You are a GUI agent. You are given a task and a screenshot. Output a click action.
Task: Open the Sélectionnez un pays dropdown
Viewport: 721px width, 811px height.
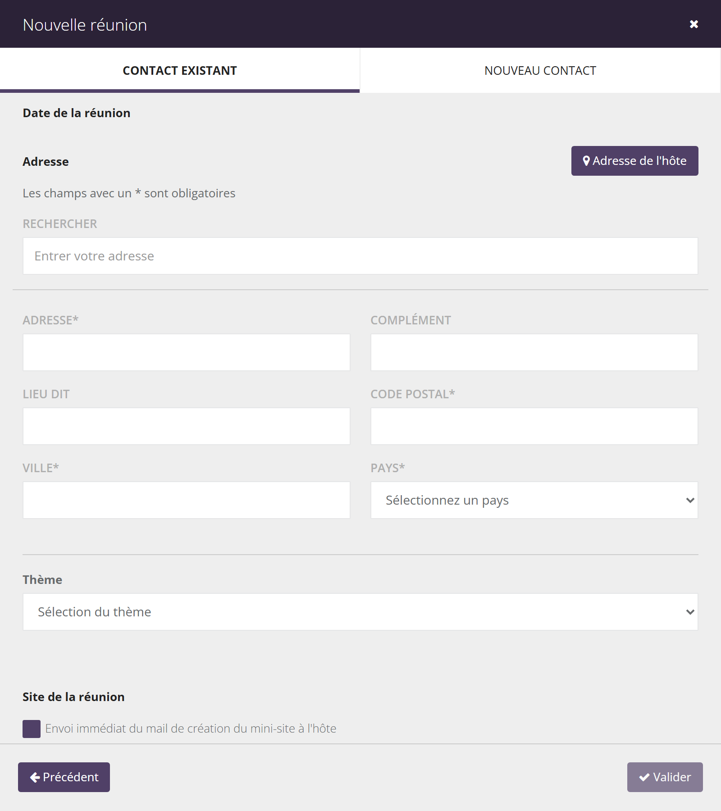point(534,500)
